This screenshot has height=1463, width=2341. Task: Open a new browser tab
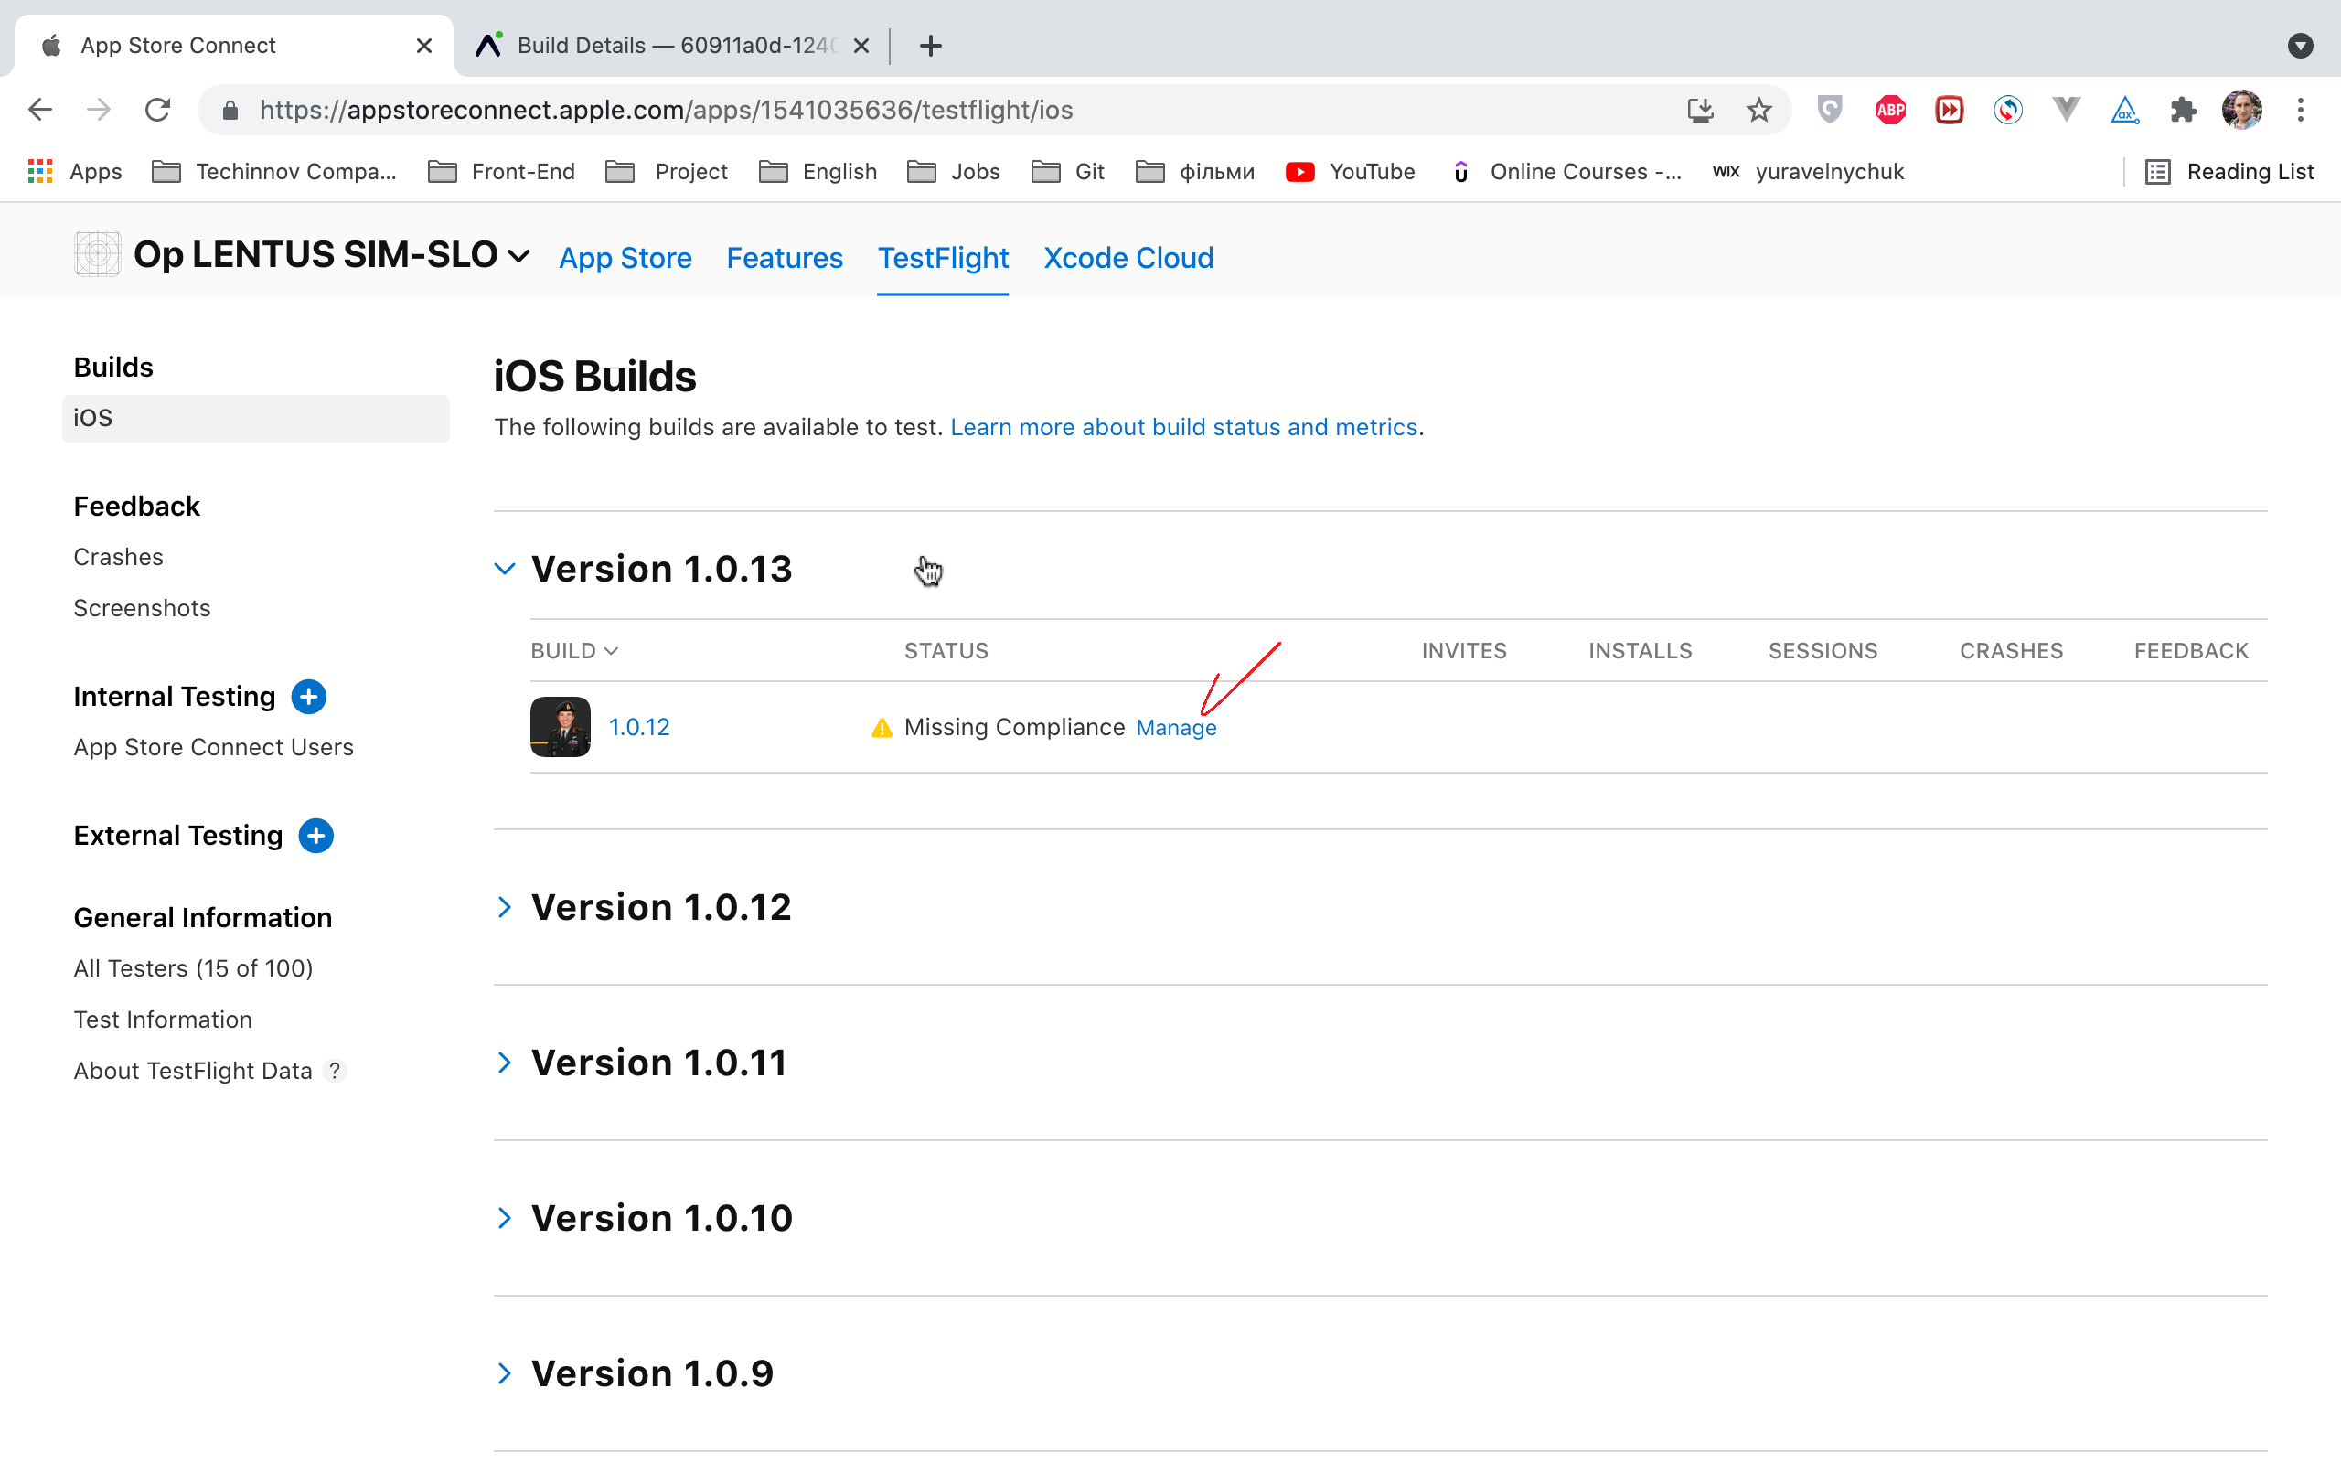930,46
